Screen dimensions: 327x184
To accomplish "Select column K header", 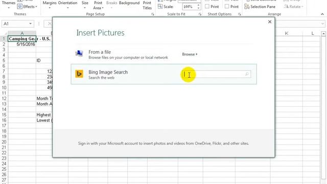I will click(x=287, y=33).
